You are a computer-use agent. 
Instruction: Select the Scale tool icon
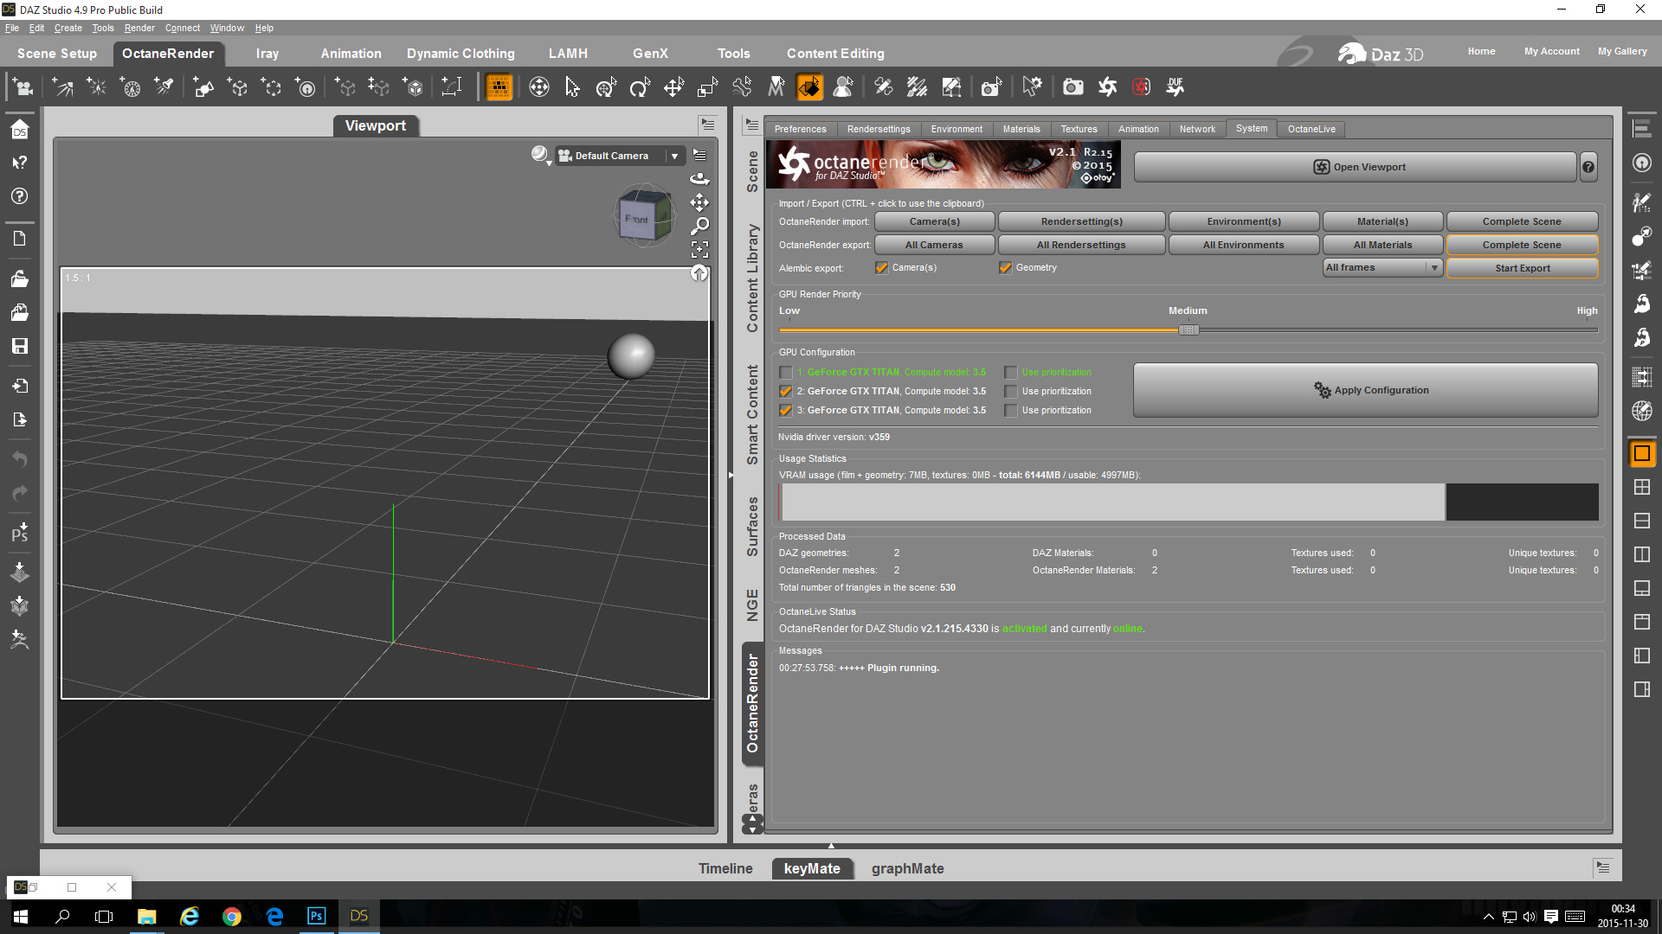point(707,86)
